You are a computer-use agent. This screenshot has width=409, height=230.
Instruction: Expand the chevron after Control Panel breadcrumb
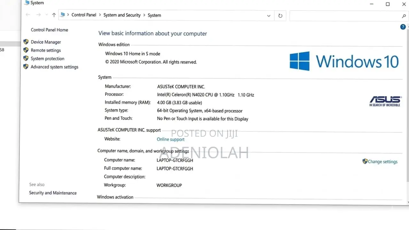[100, 15]
